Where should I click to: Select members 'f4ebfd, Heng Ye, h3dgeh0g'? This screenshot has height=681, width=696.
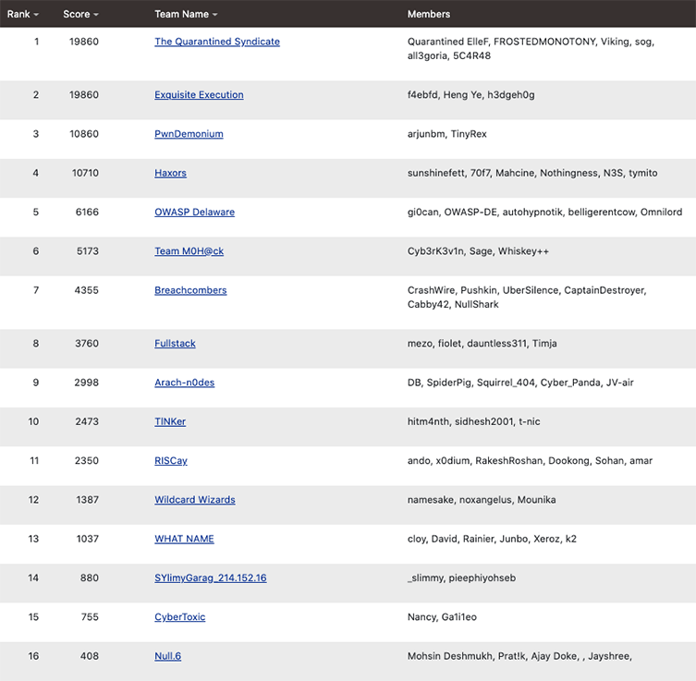(x=471, y=94)
